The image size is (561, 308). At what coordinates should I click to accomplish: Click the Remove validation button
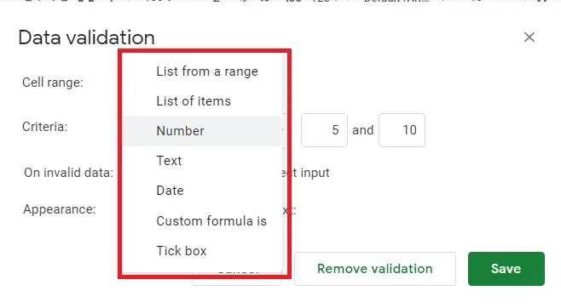tap(375, 269)
